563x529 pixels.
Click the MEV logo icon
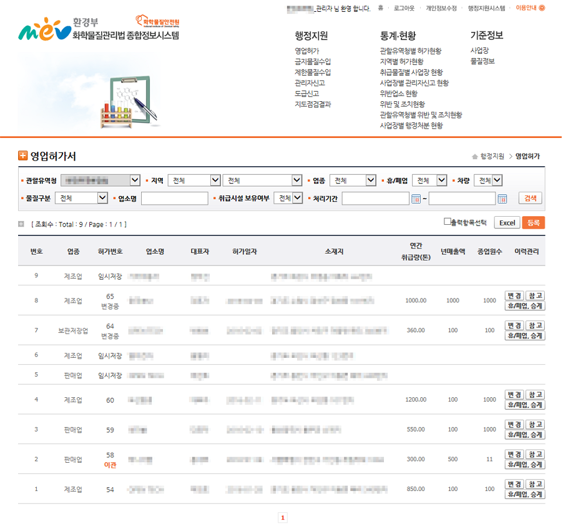44,29
